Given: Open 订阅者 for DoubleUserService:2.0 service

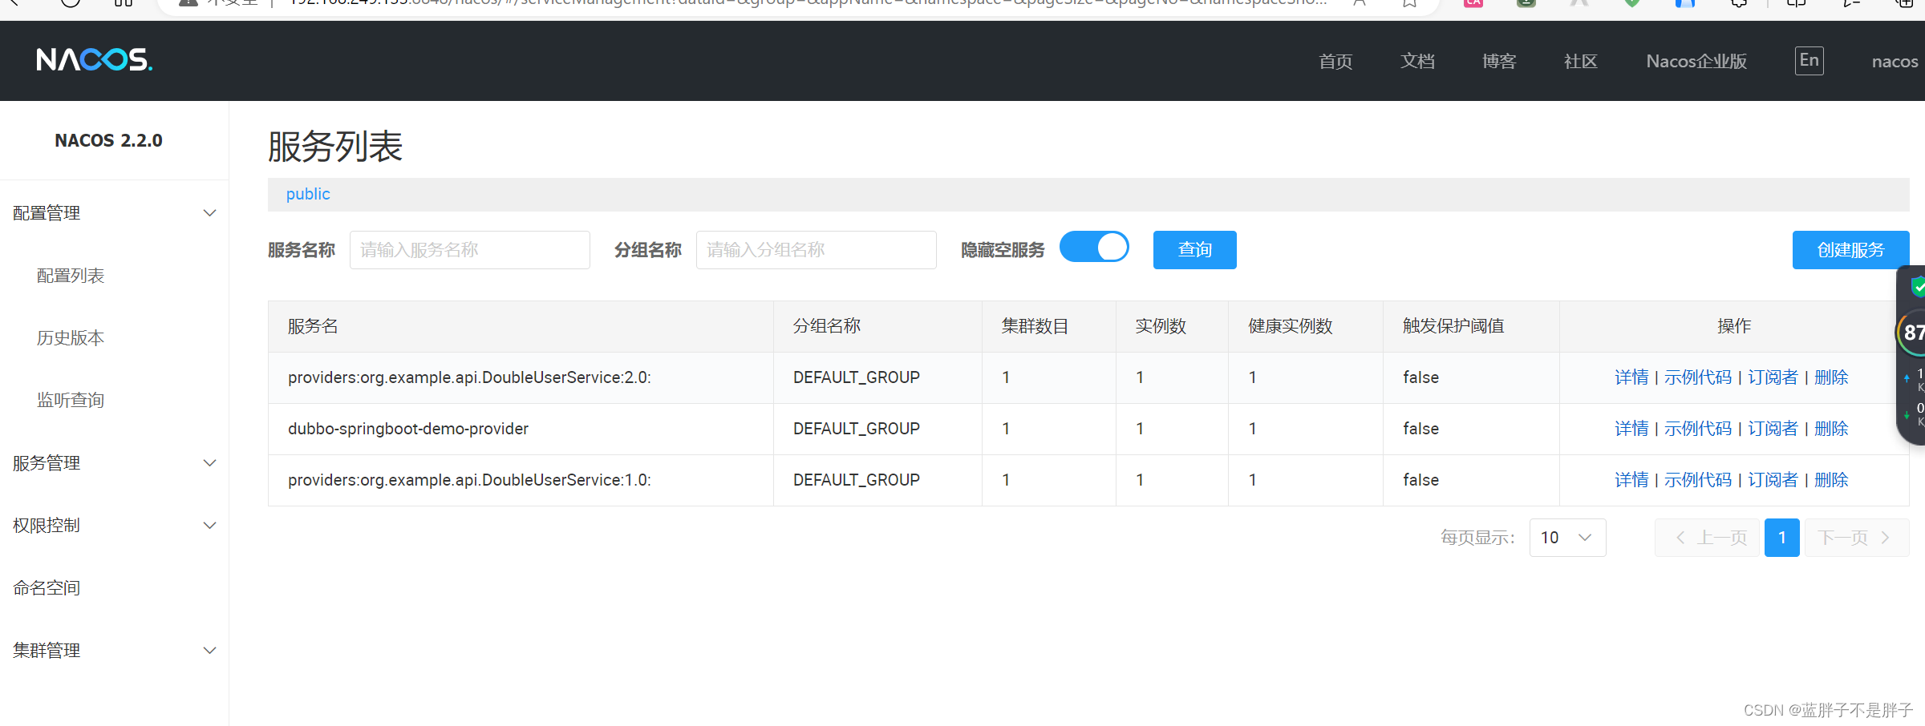Looking at the screenshot, I should [x=1773, y=377].
